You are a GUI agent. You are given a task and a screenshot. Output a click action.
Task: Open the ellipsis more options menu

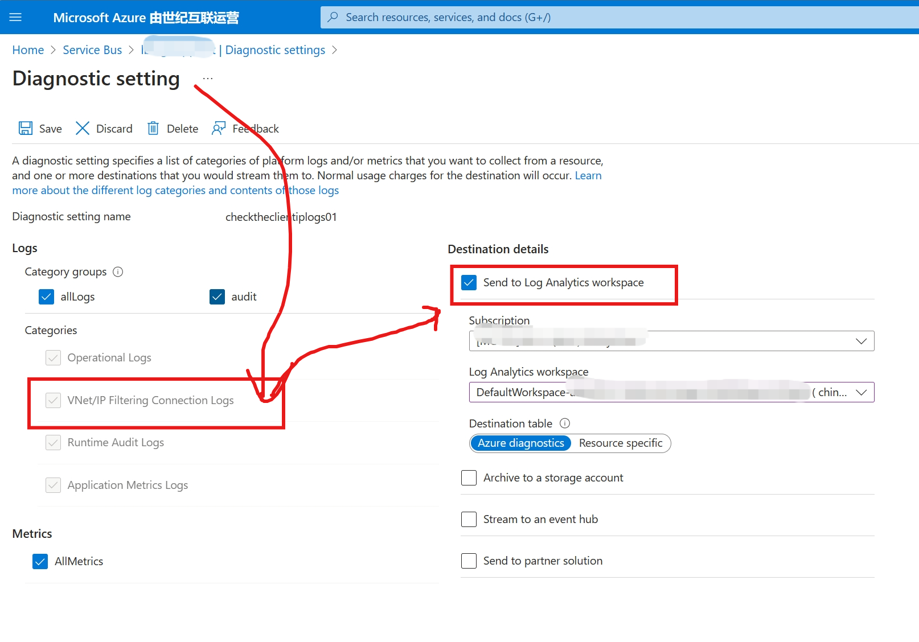coord(208,79)
